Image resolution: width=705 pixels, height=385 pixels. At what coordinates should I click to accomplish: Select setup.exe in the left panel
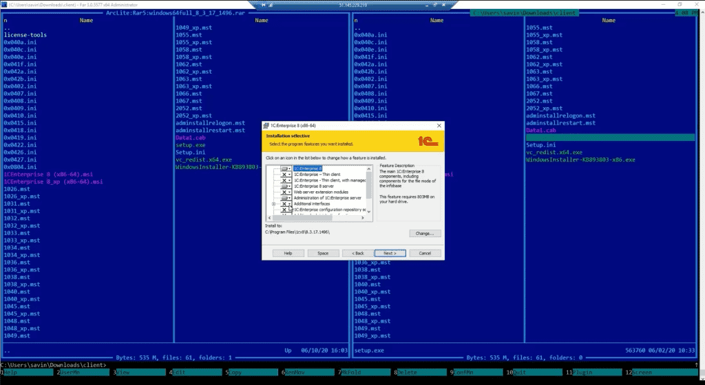point(190,145)
